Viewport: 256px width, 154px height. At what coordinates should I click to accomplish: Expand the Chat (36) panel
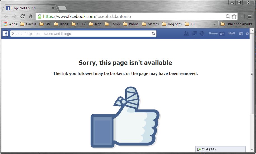[x=220, y=149]
